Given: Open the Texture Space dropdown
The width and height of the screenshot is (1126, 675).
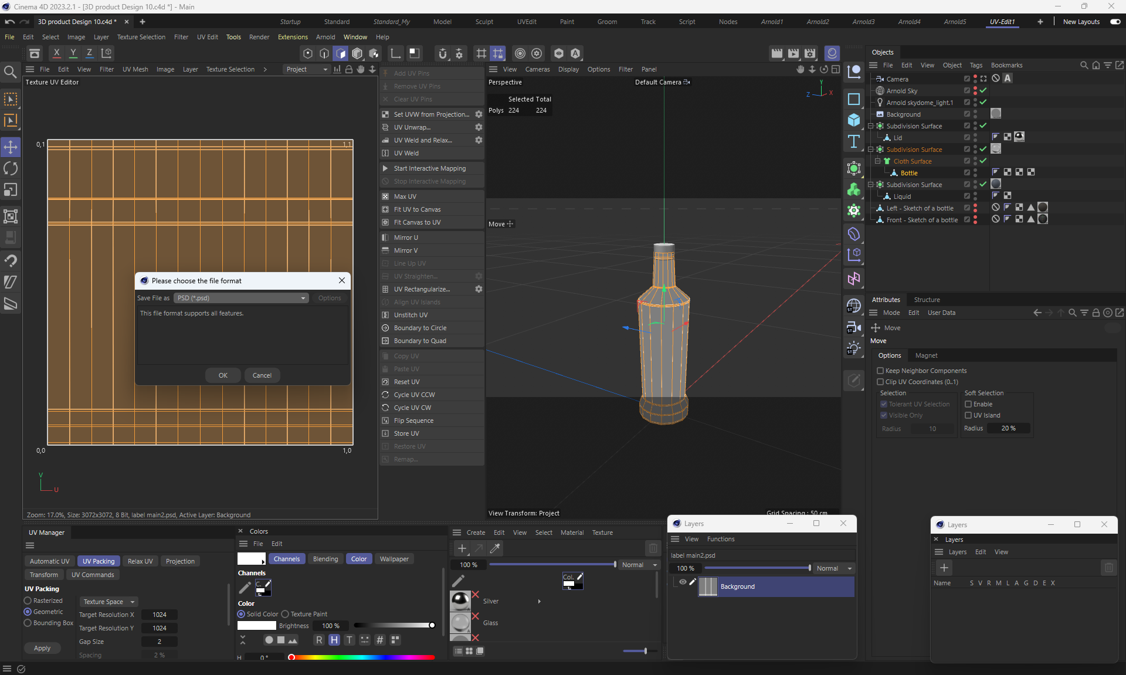Looking at the screenshot, I should (109, 602).
